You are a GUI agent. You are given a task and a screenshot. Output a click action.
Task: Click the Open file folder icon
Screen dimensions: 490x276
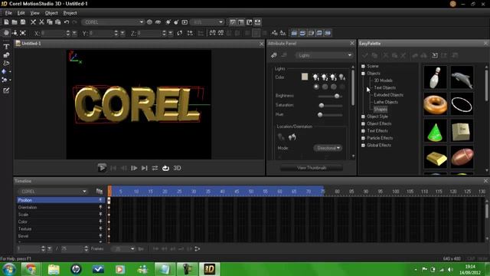click(x=15, y=22)
